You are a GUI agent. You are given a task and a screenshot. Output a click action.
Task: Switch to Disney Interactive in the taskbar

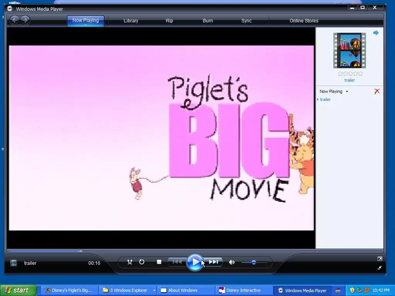tap(244, 291)
